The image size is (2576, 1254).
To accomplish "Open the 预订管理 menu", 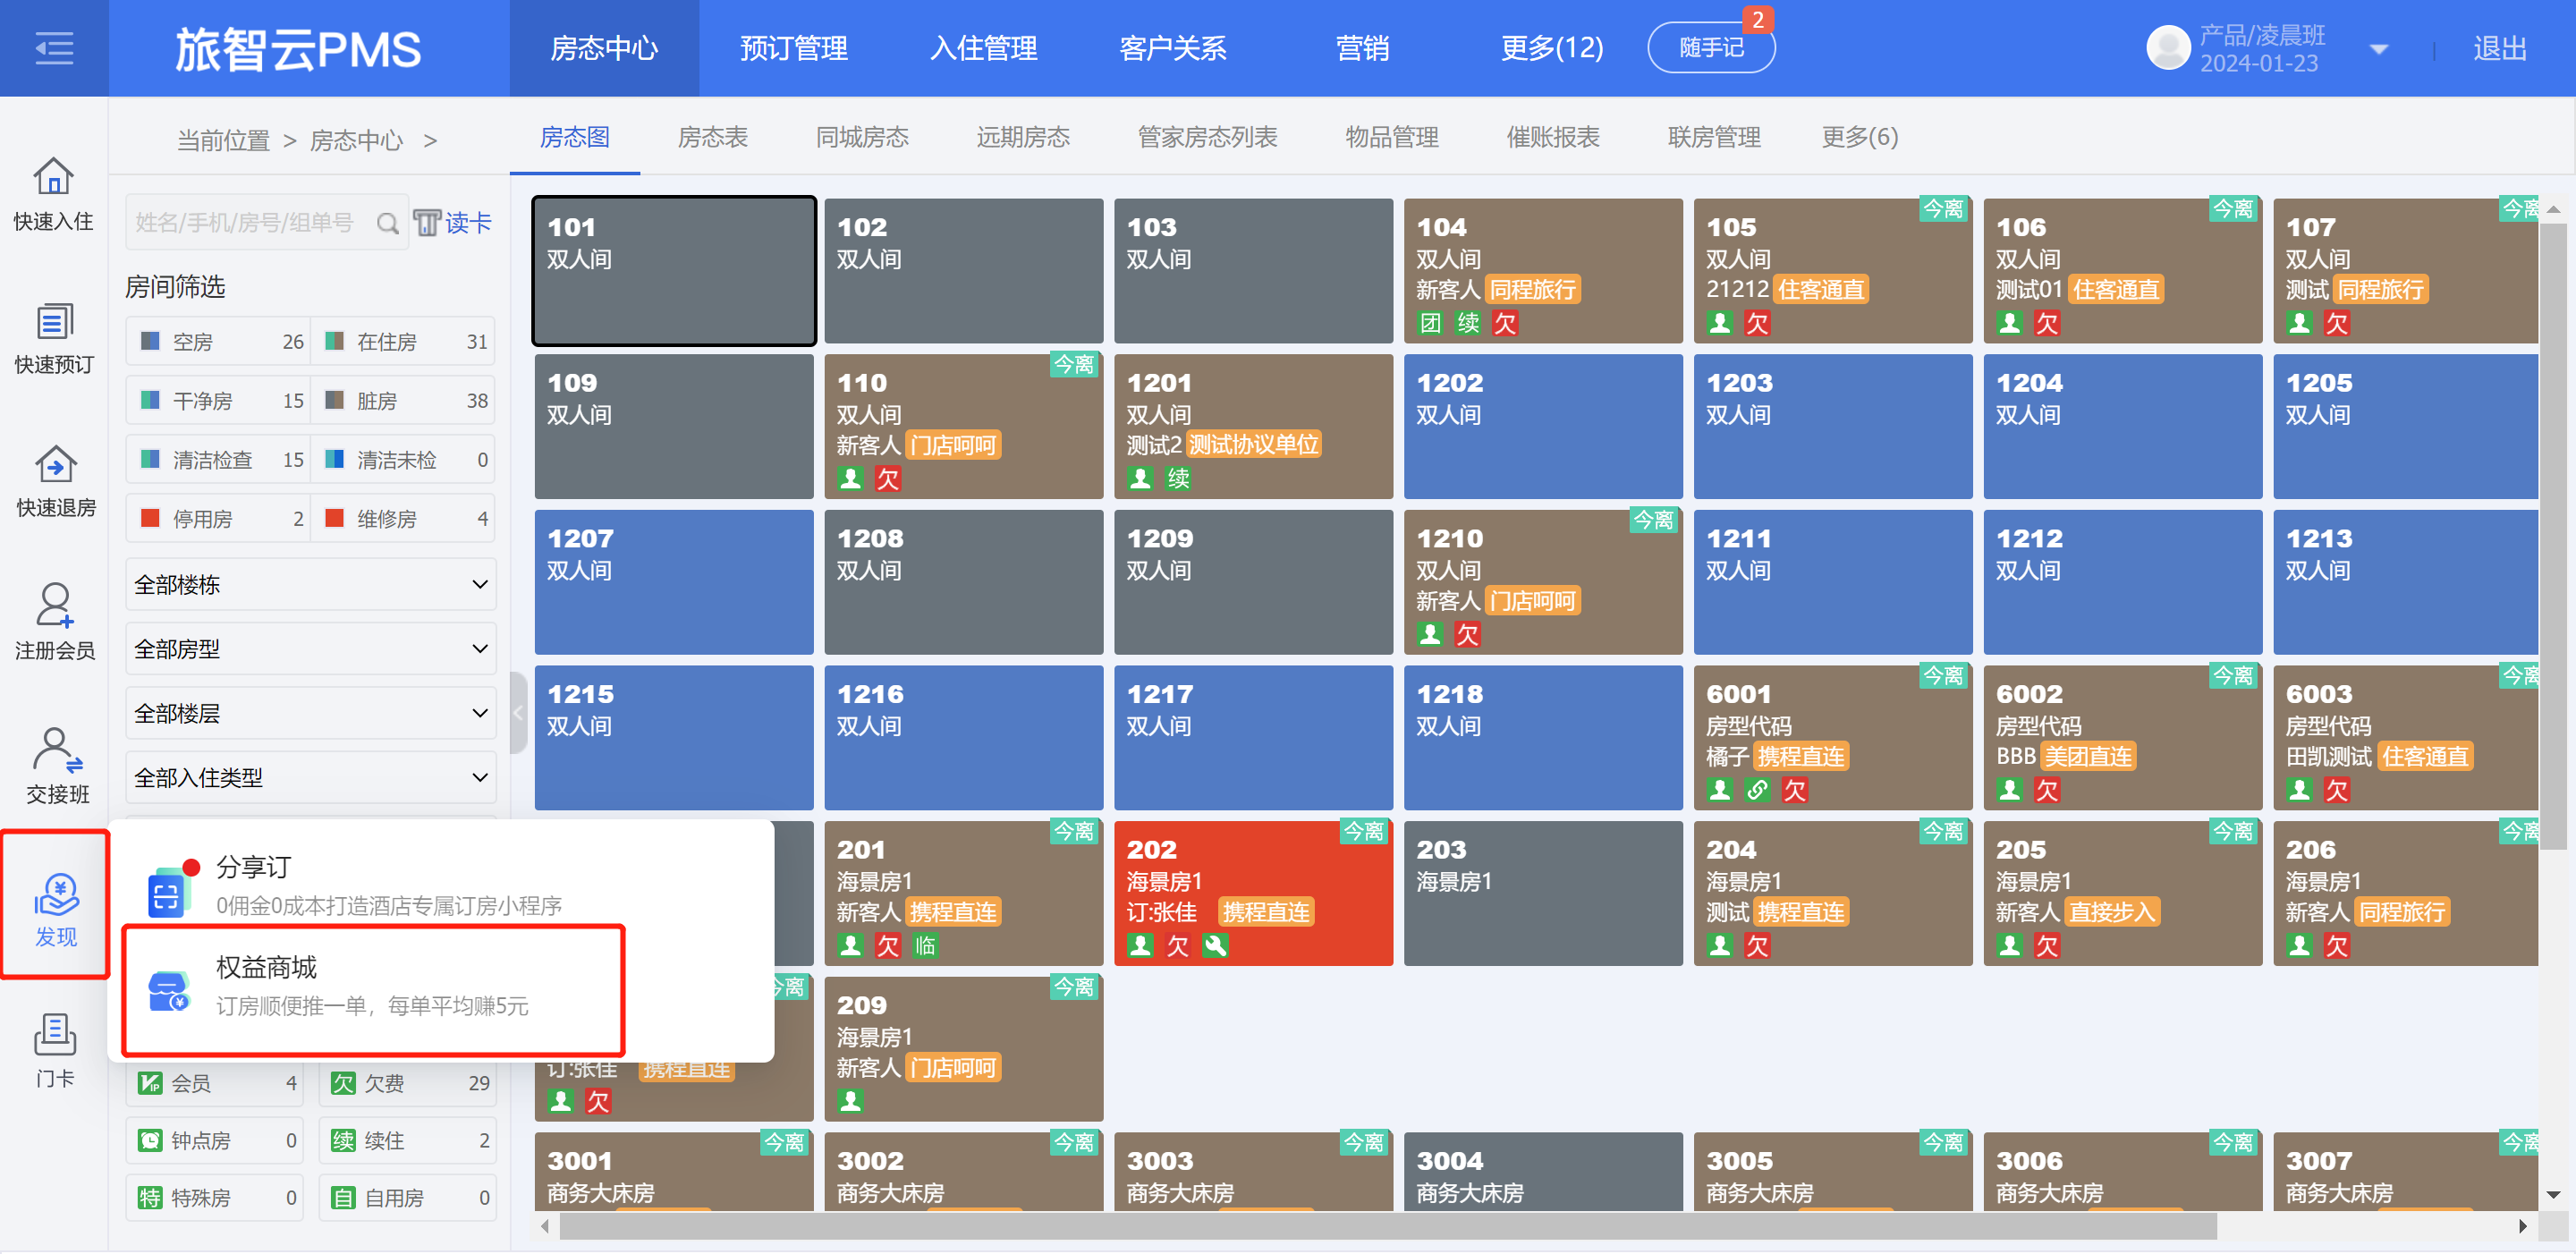I will click(794, 48).
